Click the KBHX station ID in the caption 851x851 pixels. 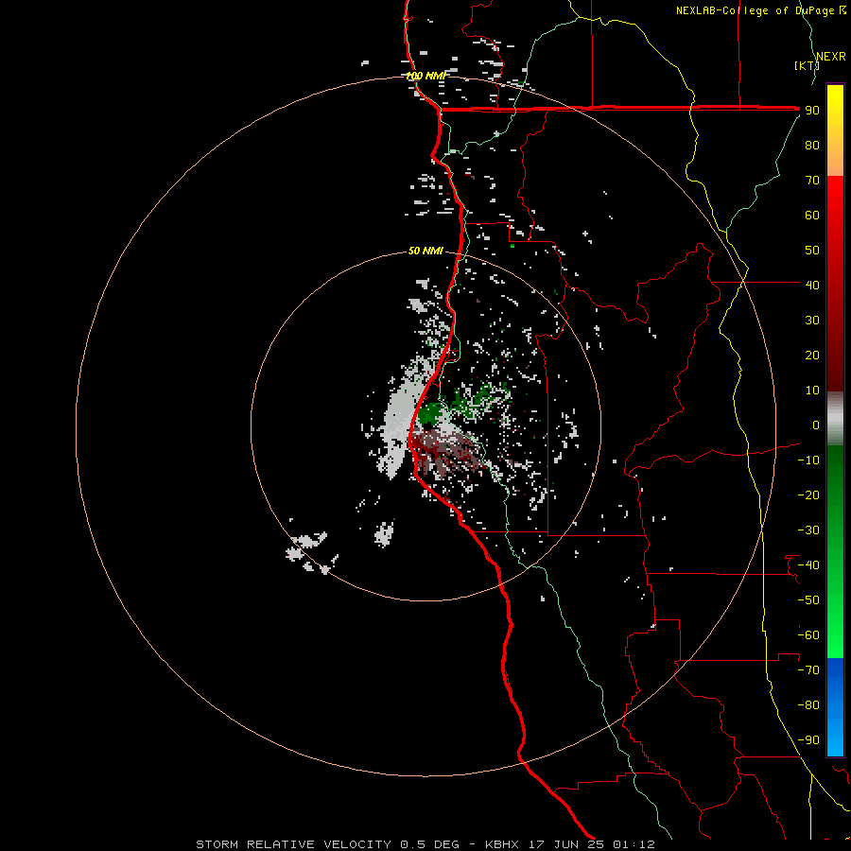point(502,844)
